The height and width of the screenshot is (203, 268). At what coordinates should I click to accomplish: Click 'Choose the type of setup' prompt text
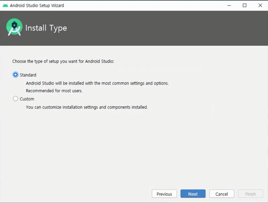coord(63,61)
